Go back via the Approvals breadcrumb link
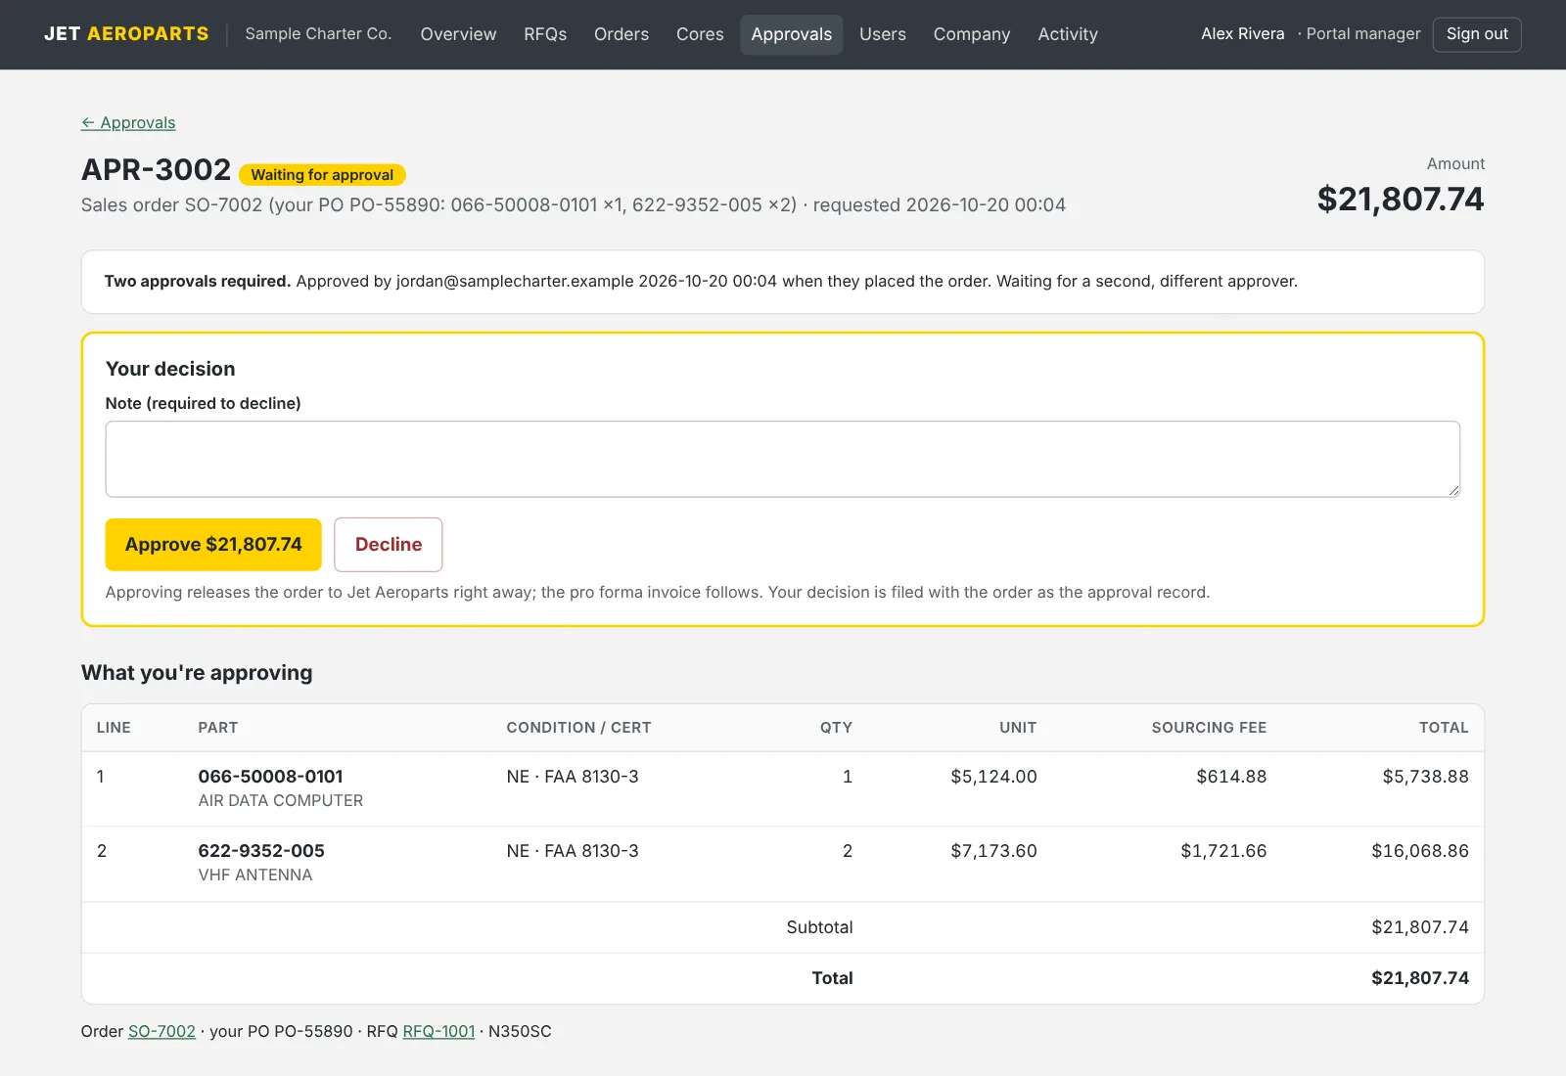Image resolution: width=1566 pixels, height=1076 pixels. (128, 122)
